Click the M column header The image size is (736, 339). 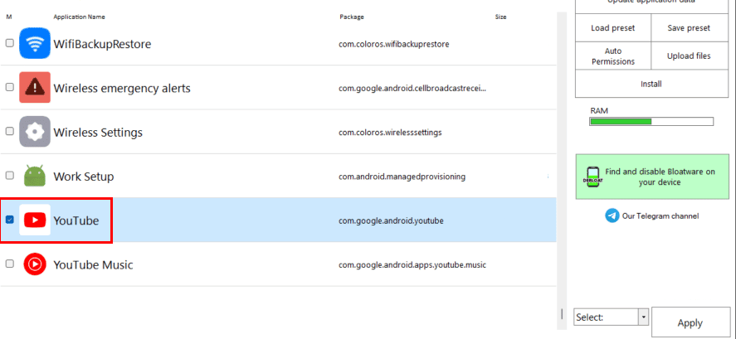[x=9, y=17]
